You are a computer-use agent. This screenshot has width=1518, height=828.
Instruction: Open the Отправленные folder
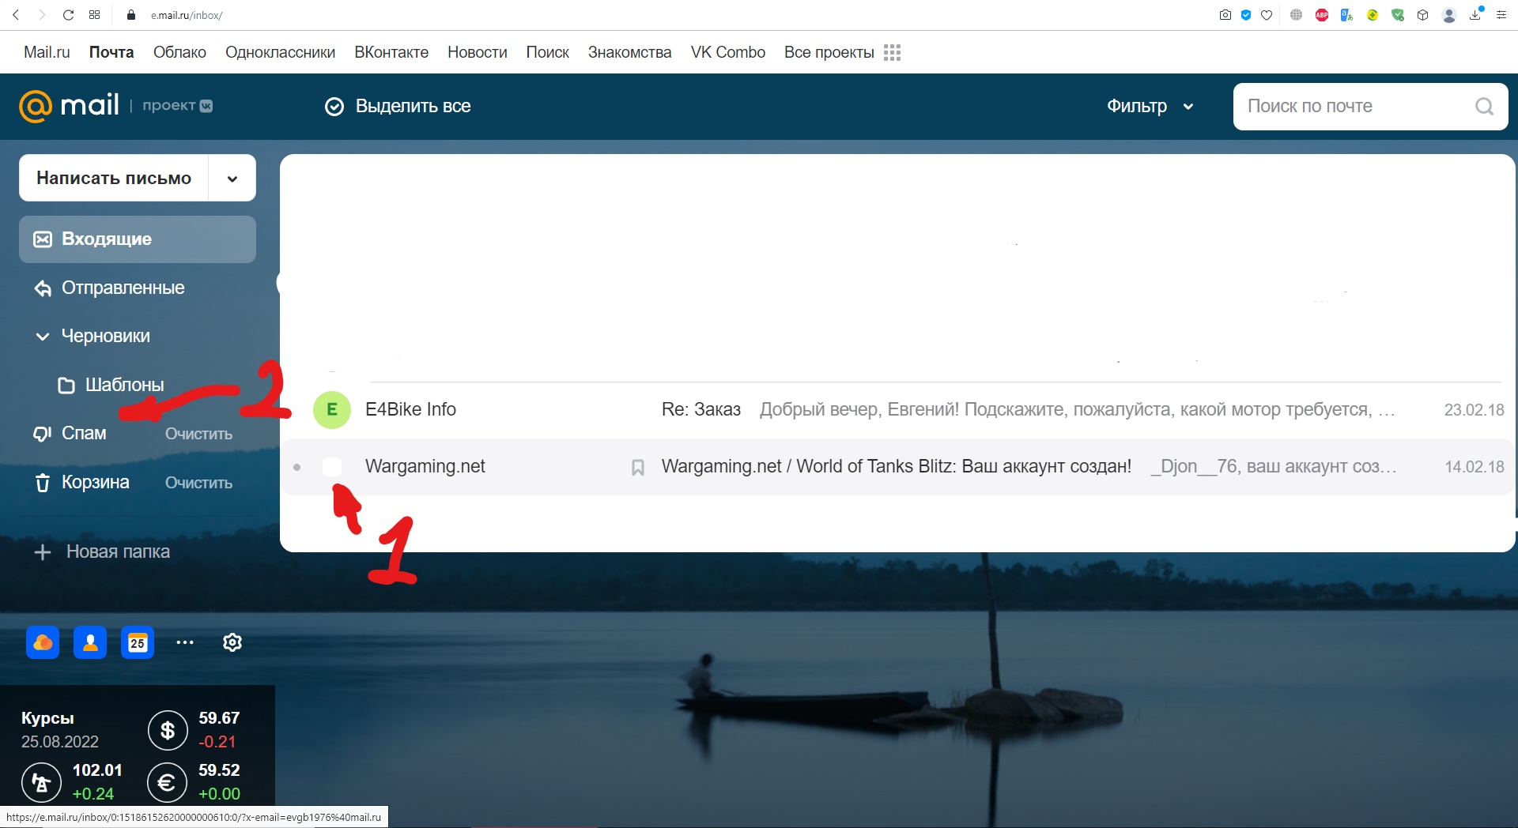coord(123,288)
